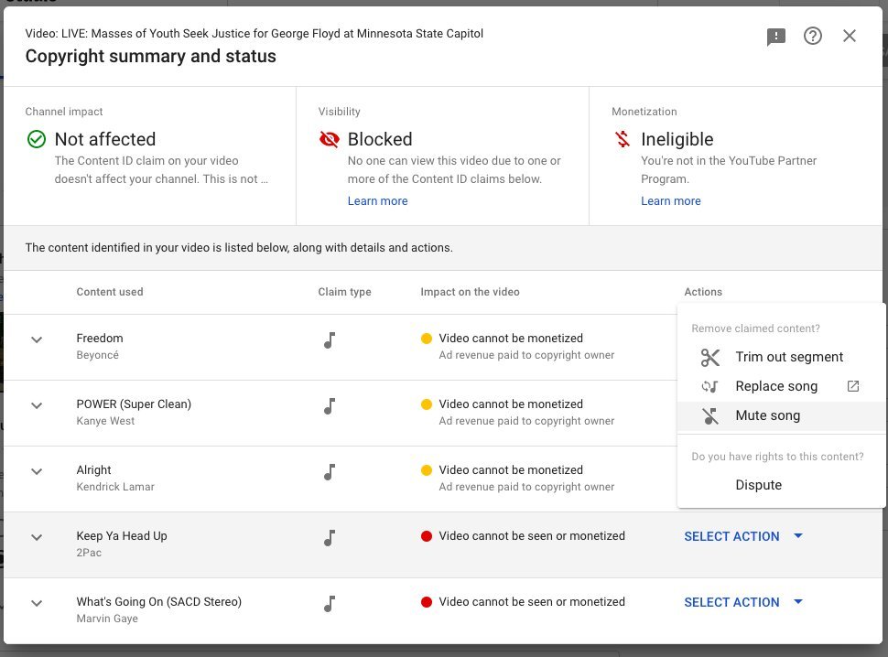This screenshot has height=657, width=888.
Task: Open the send feedback icon
Action: (776, 37)
